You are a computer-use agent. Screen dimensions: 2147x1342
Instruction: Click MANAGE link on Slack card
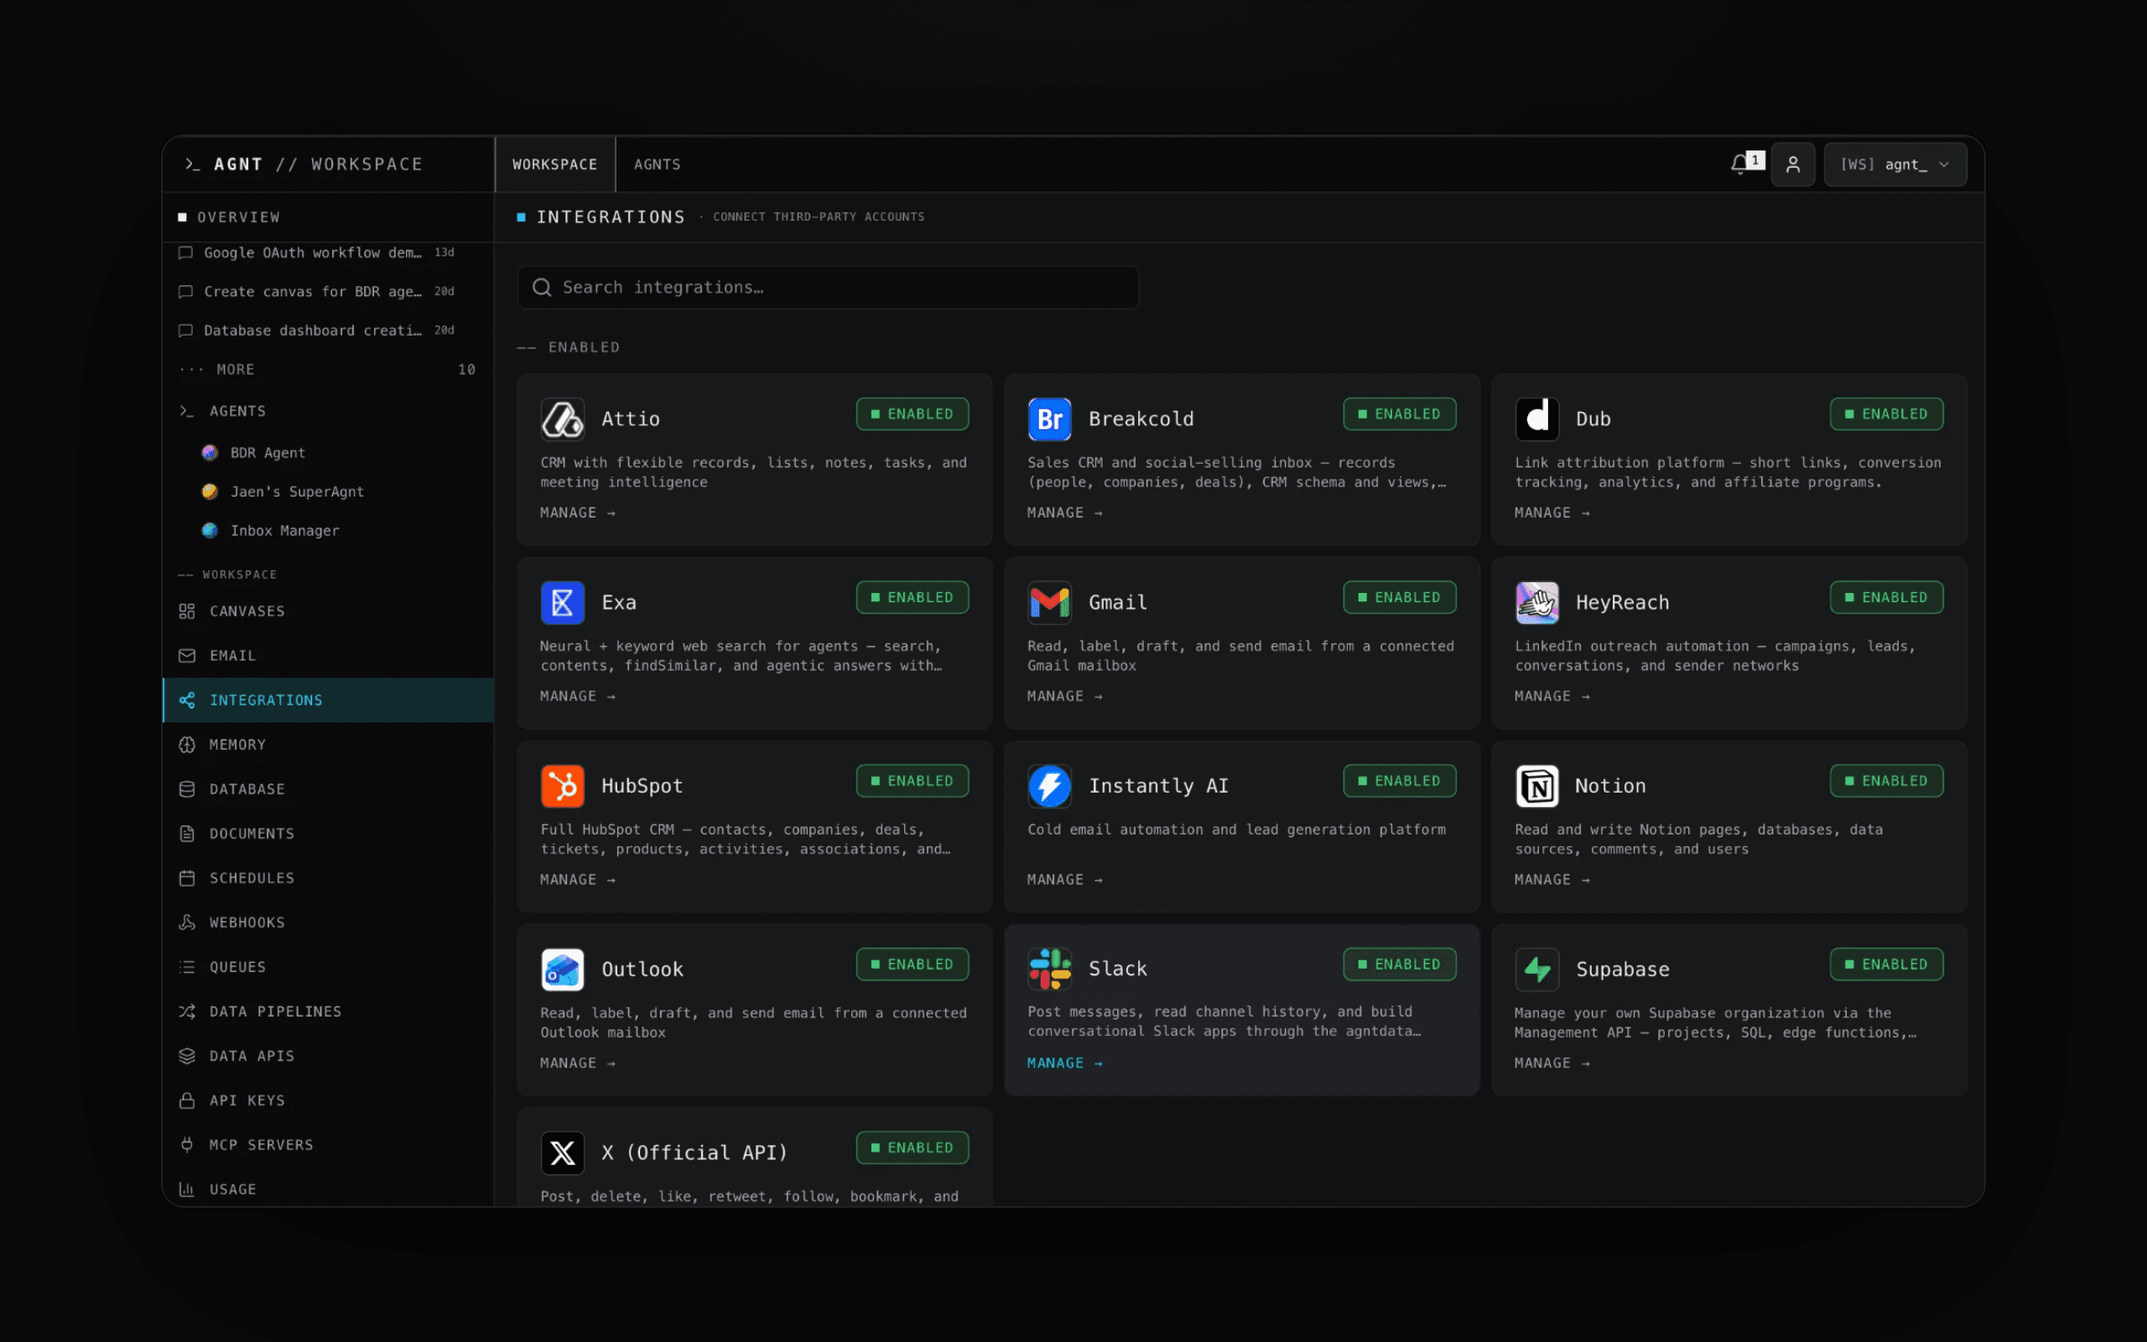point(1064,1064)
